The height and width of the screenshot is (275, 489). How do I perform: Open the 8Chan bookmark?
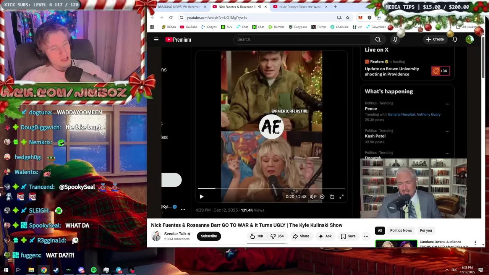pos(168,27)
